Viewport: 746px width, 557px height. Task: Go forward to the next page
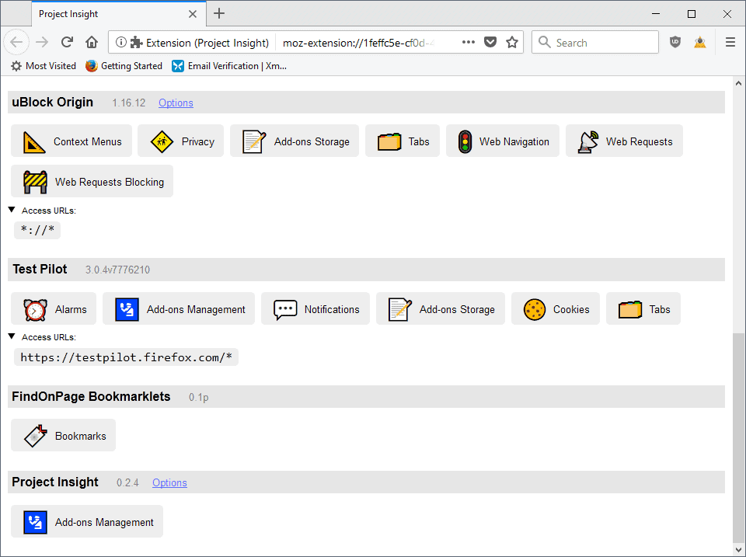pos(42,42)
